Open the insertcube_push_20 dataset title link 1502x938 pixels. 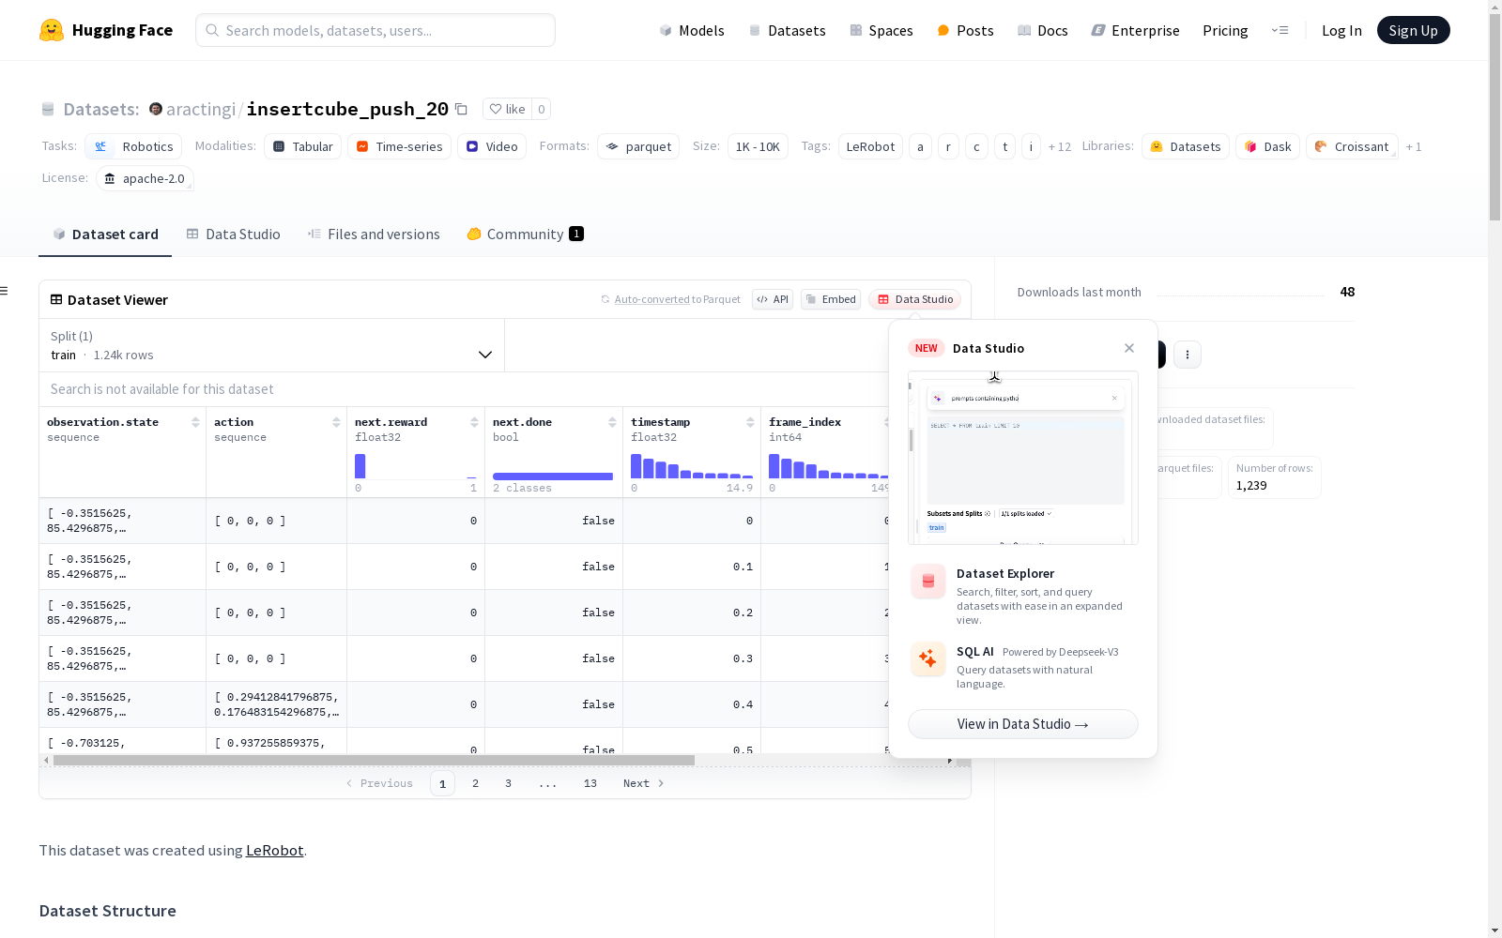click(347, 109)
